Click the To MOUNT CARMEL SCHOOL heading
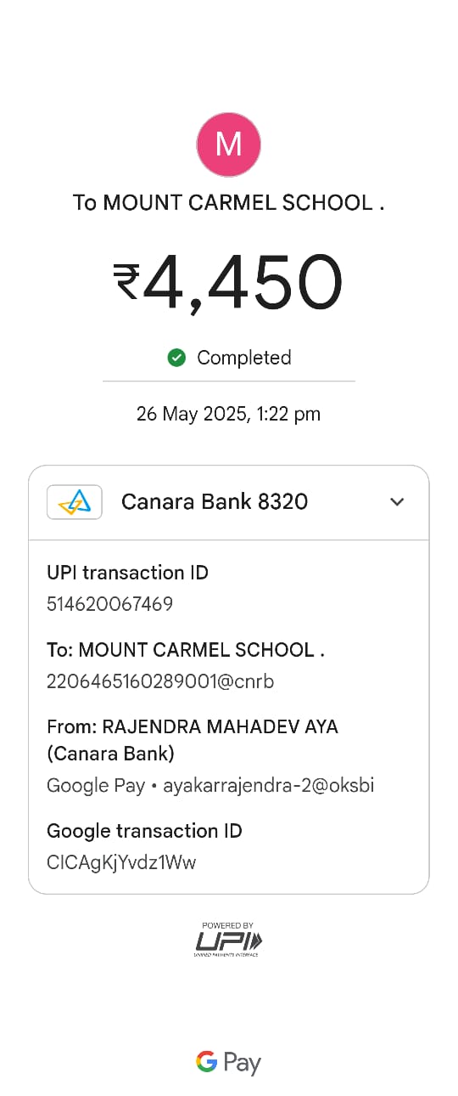Screen dimensions: 458x1096 tap(229, 203)
